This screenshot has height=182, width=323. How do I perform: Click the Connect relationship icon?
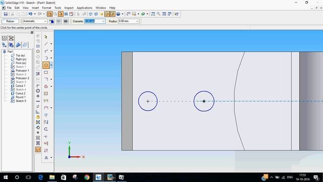pos(38,85)
